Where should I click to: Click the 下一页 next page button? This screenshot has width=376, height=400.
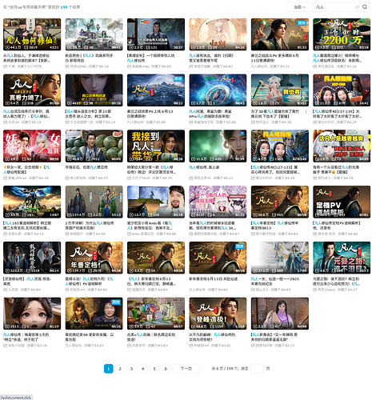pyautogui.click(x=186, y=369)
